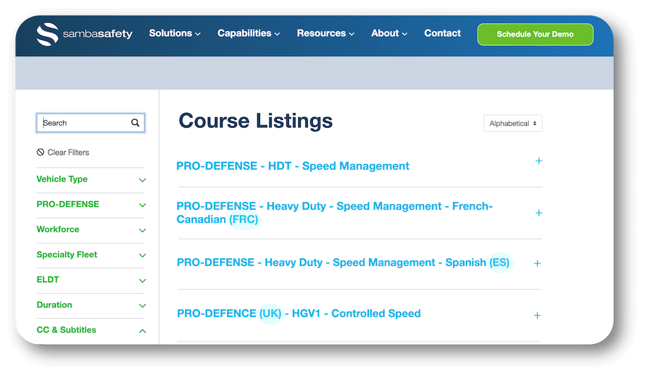Image resolution: width=645 pixels, height=375 pixels.
Task: Click inside the Search input field
Action: tap(84, 122)
